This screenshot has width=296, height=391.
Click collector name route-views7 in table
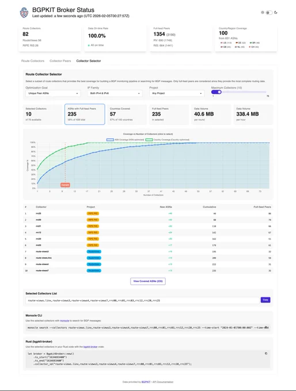pyautogui.click(x=42, y=271)
